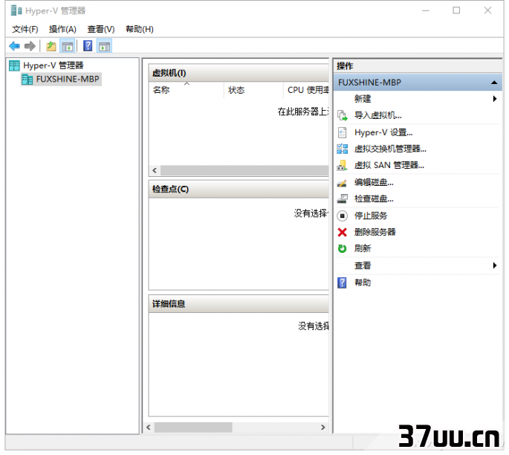Click the bottom scrollbar left arrow
Screen dimensions: 509x455
[x=149, y=427]
